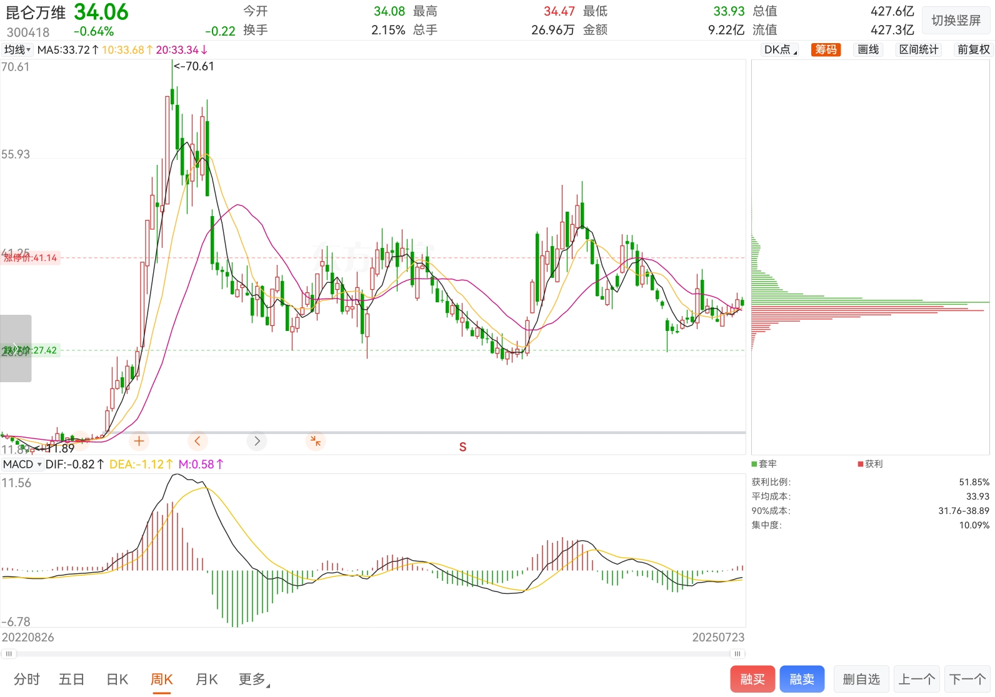Viewport: 995px width, 697px height.
Task: Switch to the 五日 tab
Action: coord(71,679)
